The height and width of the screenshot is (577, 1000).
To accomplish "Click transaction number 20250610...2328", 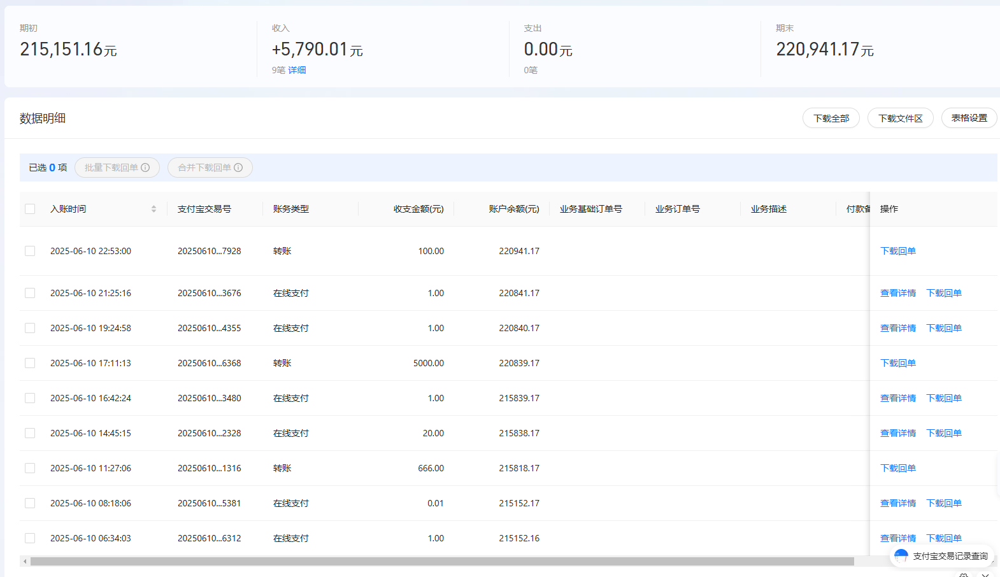I will pos(210,433).
